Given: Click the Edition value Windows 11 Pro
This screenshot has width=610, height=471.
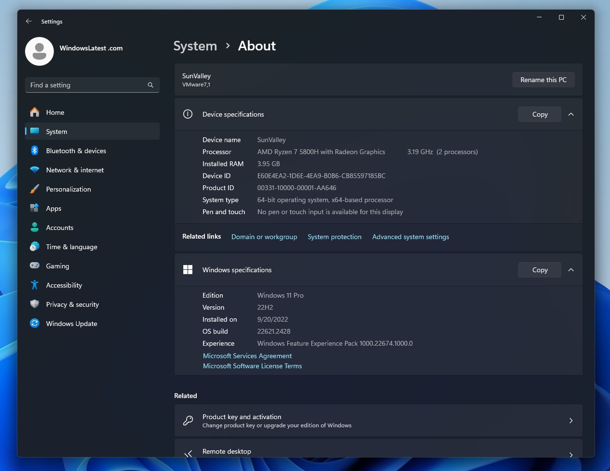Looking at the screenshot, I should (280, 295).
